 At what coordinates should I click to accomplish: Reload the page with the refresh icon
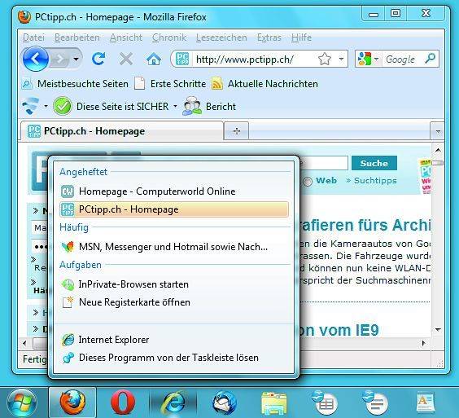pyautogui.click(x=98, y=59)
